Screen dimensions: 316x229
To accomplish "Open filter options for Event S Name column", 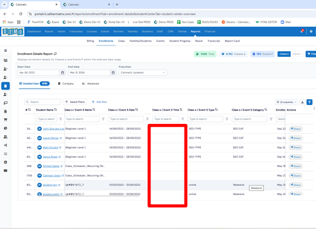I will point(103,119).
